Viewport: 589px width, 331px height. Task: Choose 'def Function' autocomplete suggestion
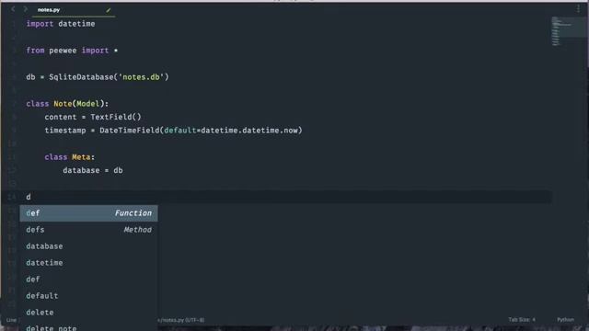pos(88,213)
